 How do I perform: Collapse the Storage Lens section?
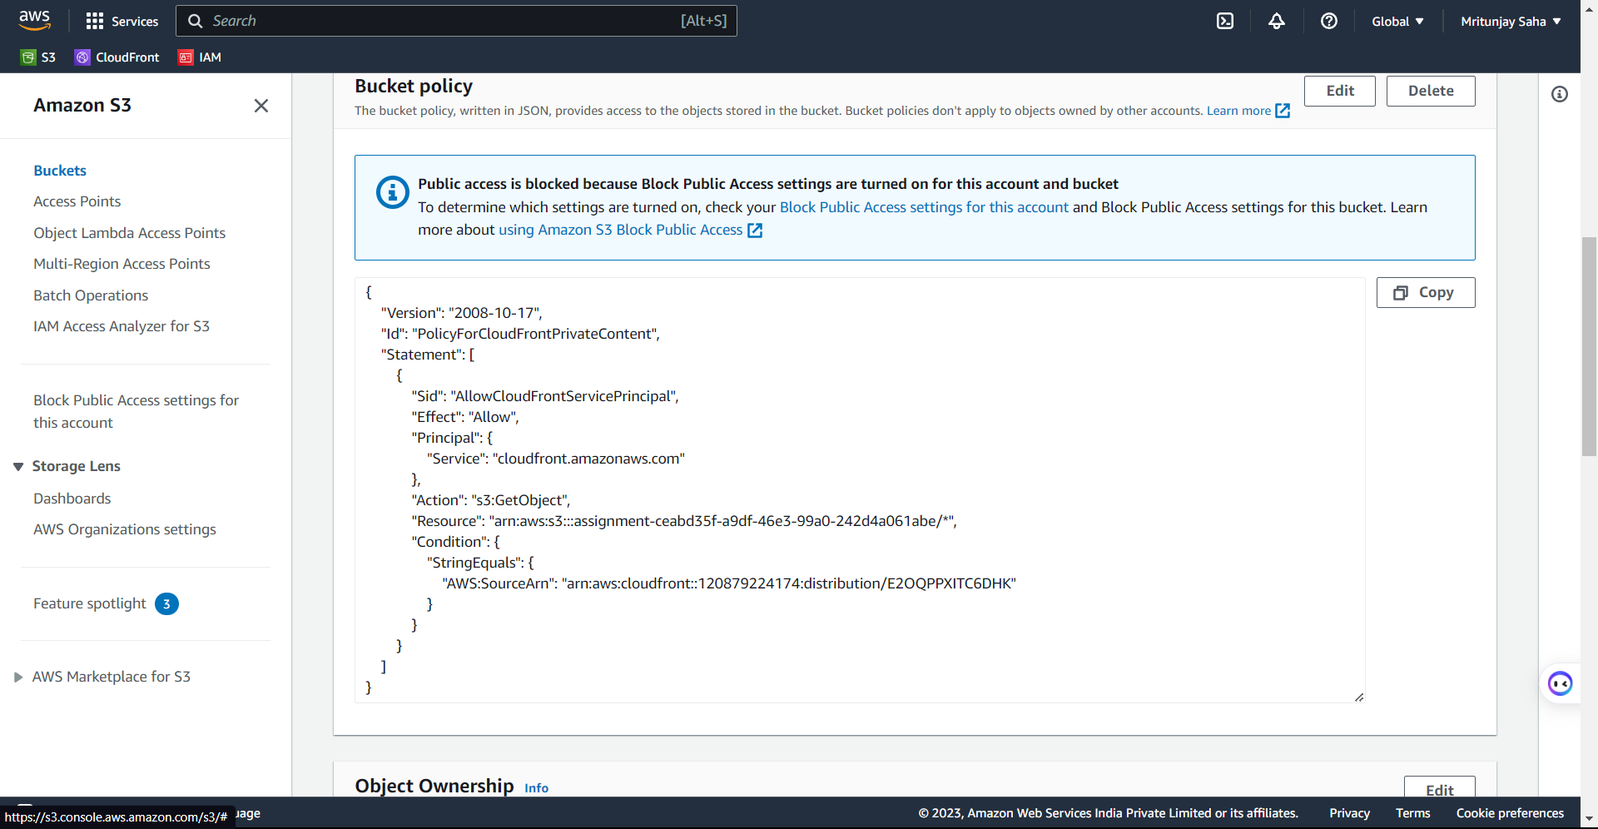tap(18, 467)
